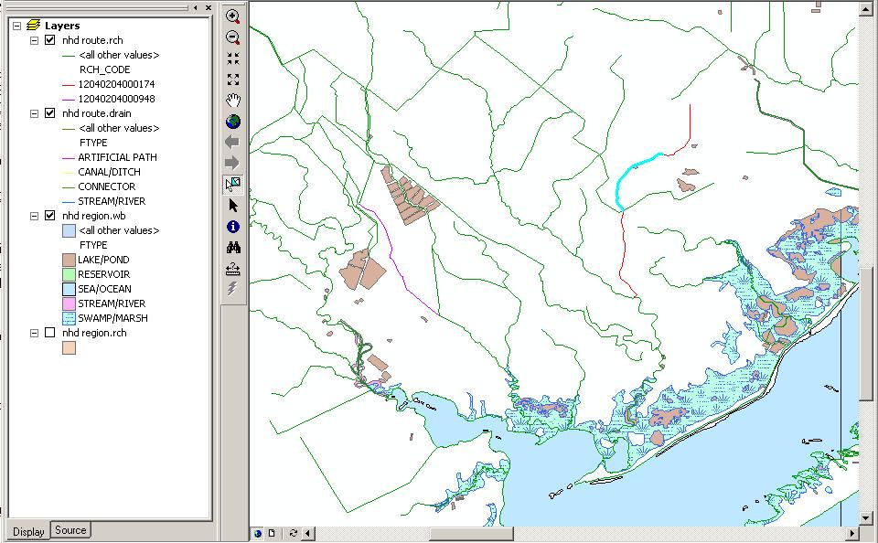Pick the Select Features tool

[232, 184]
